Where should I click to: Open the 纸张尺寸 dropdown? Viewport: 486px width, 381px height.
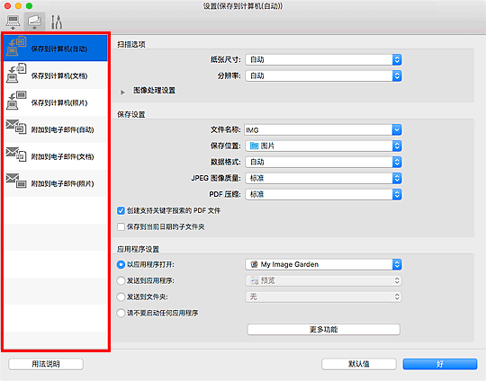tap(323, 59)
